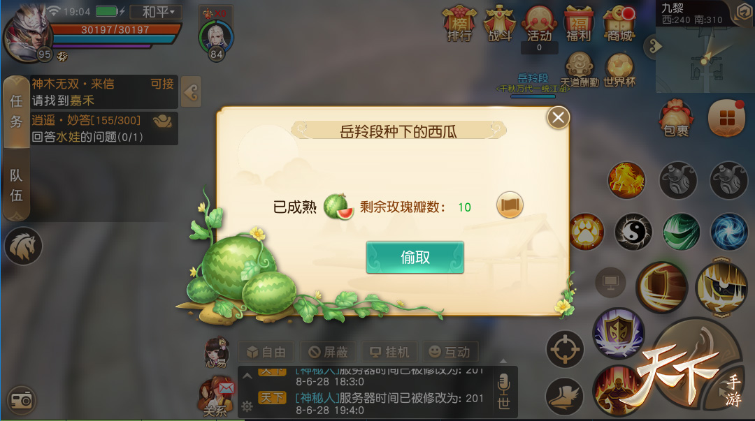Click the 偷取 steal button
The image size is (755, 421).
(415, 258)
